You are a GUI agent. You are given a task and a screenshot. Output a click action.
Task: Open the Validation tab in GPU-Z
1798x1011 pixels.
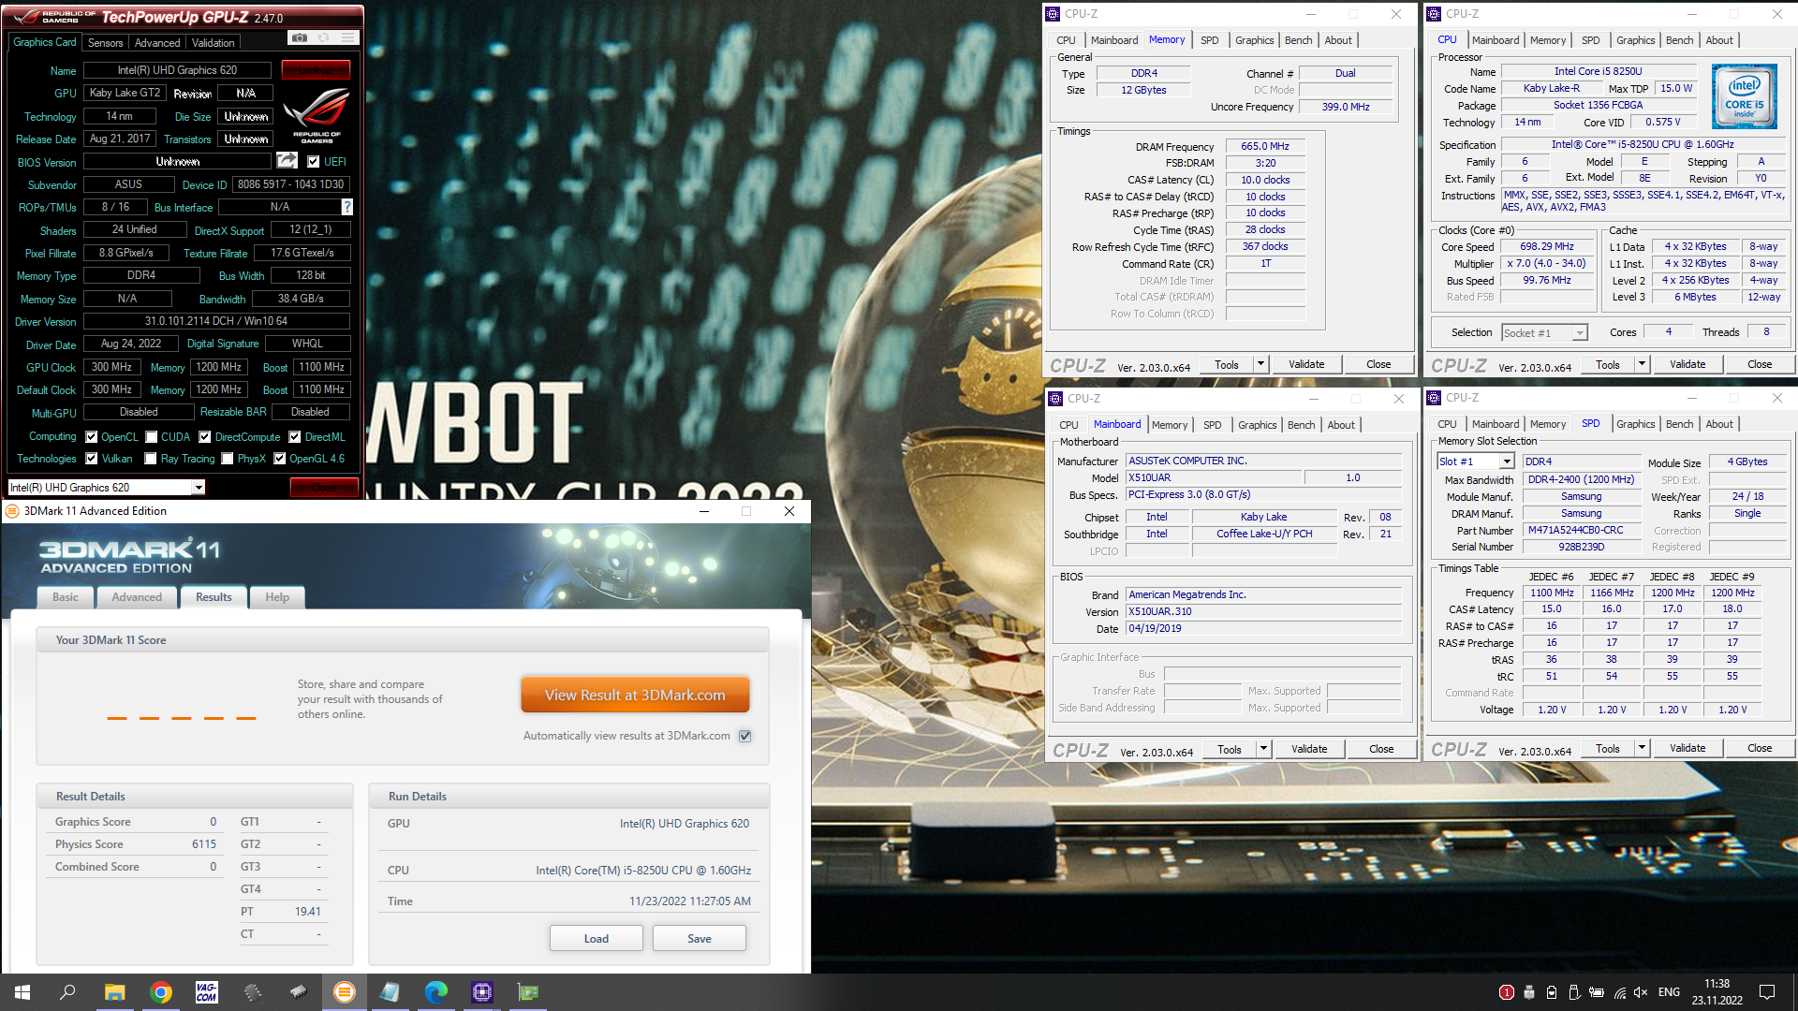[x=214, y=43]
